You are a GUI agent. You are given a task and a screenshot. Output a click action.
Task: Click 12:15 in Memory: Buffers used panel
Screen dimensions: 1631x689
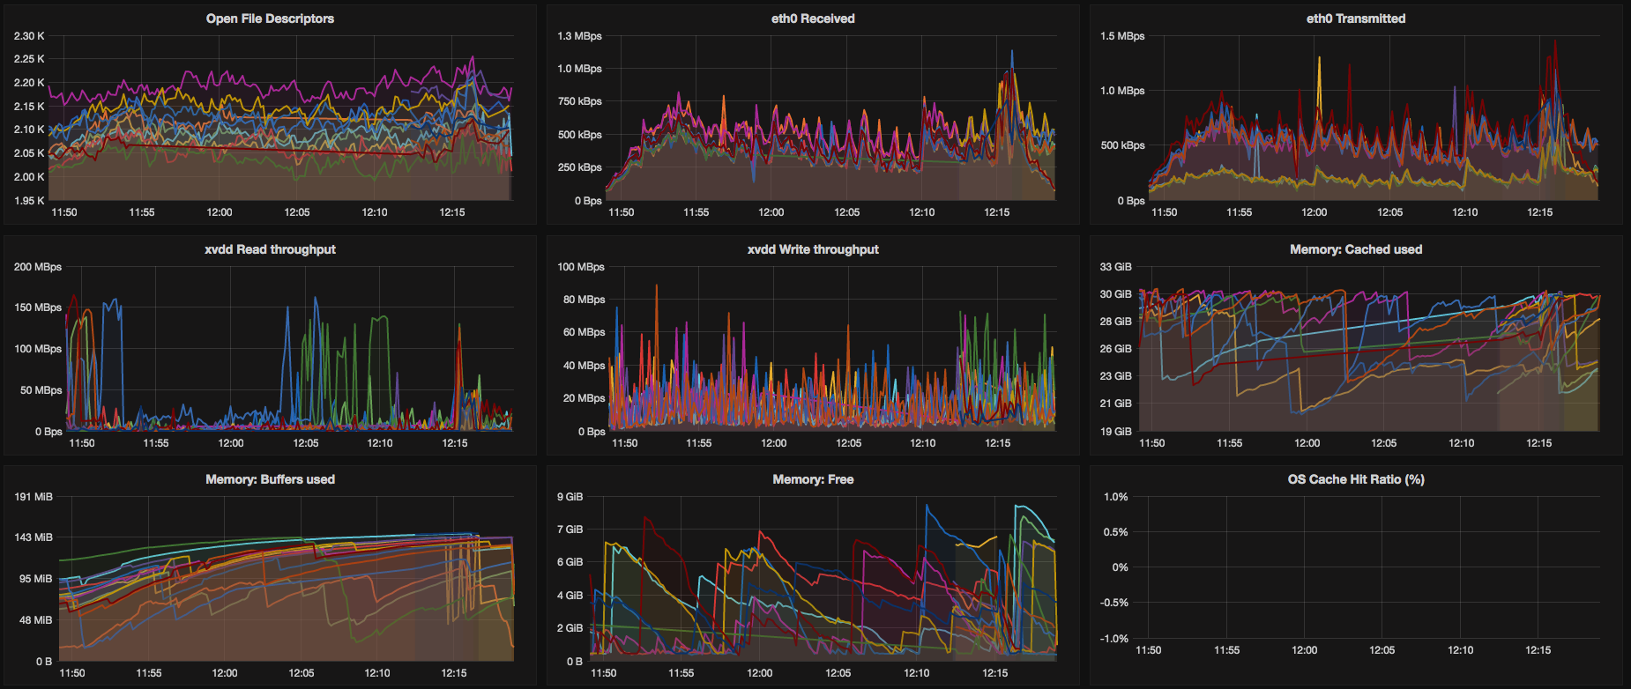tap(454, 673)
